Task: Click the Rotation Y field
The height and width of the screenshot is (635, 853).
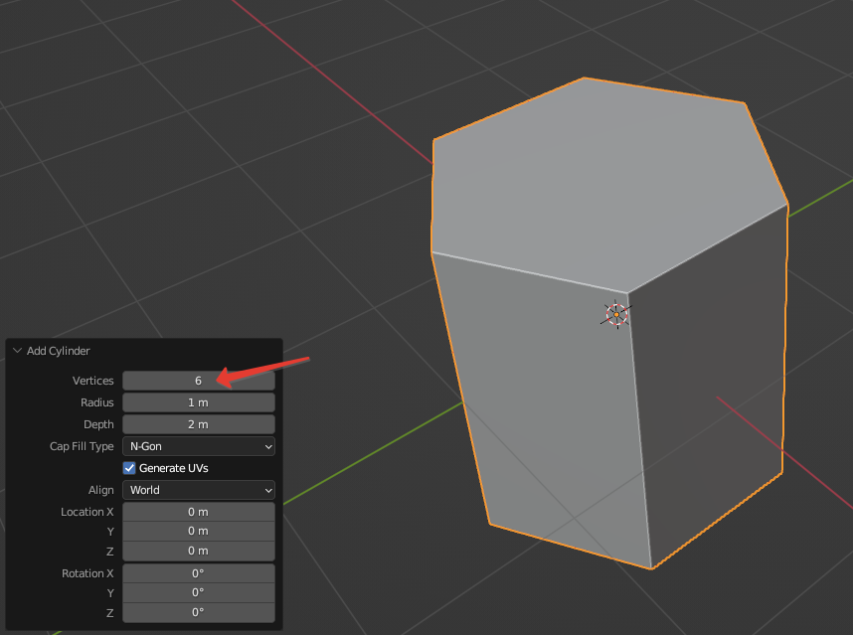Action: pyautogui.click(x=199, y=592)
